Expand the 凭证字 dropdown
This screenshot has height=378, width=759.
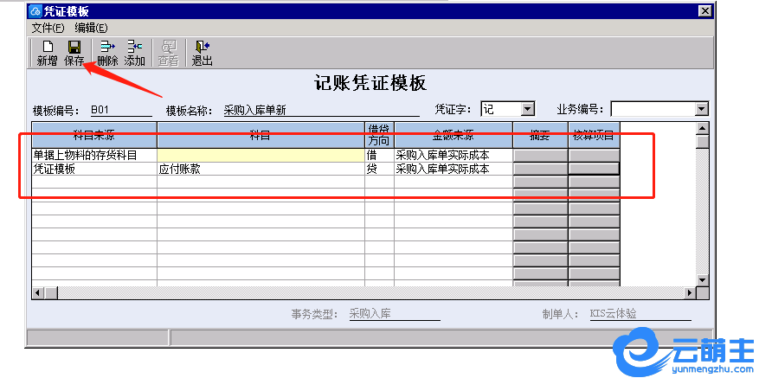528,109
